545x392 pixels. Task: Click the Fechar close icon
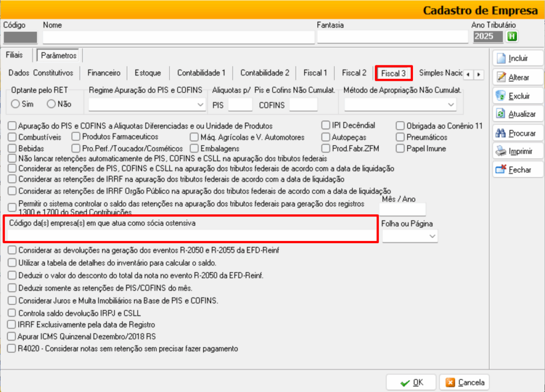pyautogui.click(x=501, y=170)
